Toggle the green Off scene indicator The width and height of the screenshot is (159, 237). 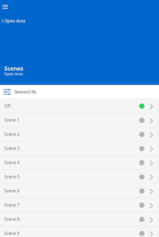point(142,106)
